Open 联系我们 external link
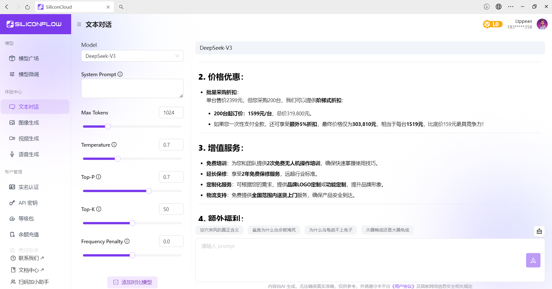 tap(31, 258)
